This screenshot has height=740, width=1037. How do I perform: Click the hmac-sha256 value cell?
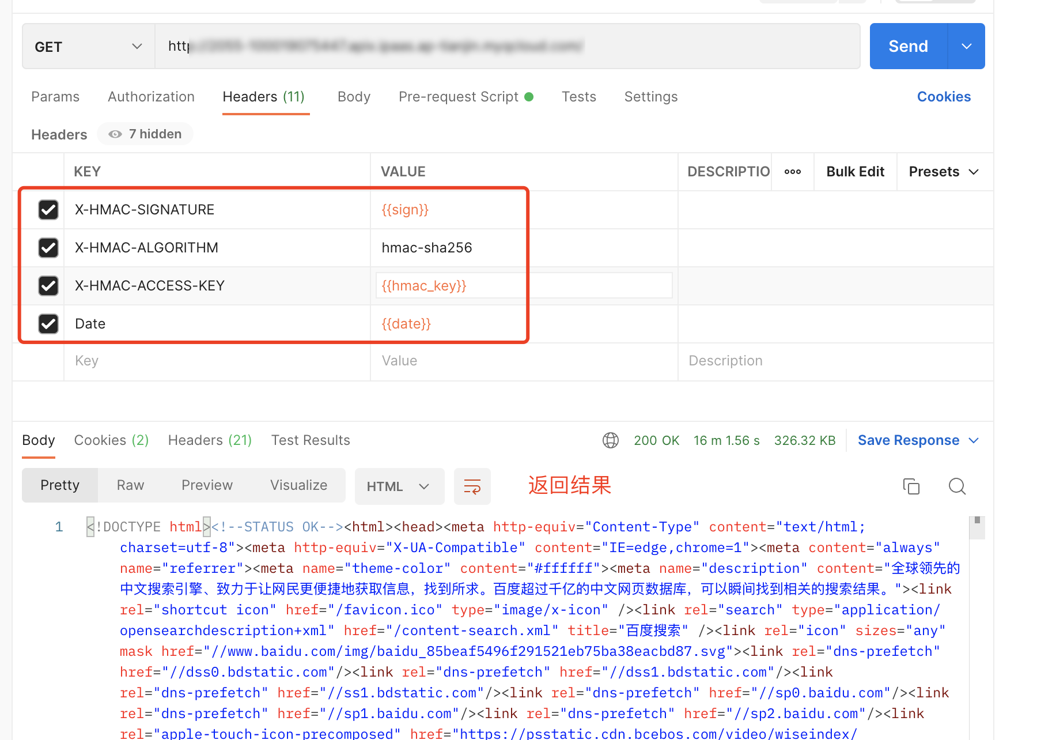point(524,248)
